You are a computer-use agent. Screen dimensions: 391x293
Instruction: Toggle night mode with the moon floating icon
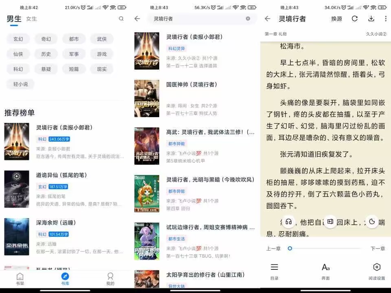pyautogui.click(x=371, y=222)
